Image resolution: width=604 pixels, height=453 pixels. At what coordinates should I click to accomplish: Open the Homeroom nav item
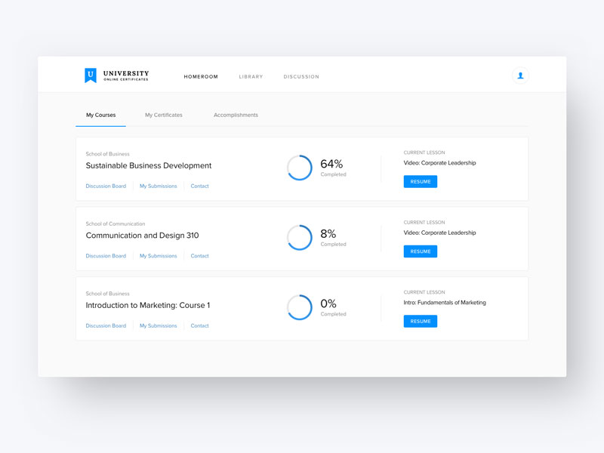click(x=201, y=77)
